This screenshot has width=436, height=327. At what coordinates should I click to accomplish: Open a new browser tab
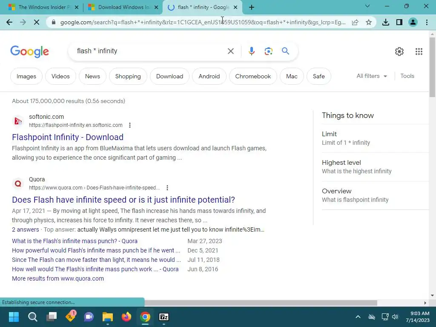252,7
